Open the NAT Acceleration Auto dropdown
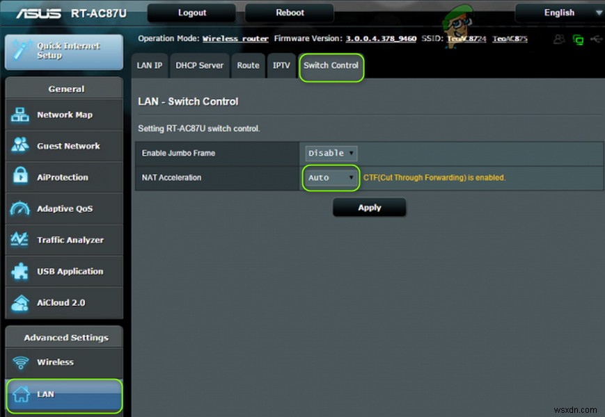Image resolution: width=605 pixels, height=417 pixels. pos(331,177)
